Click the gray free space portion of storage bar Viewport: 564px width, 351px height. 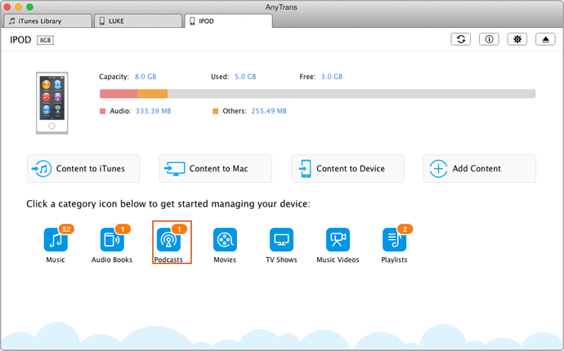click(351, 94)
